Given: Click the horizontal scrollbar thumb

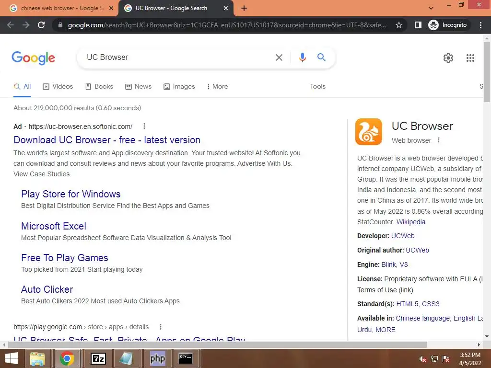Looking at the screenshot, I should click(x=218, y=345).
